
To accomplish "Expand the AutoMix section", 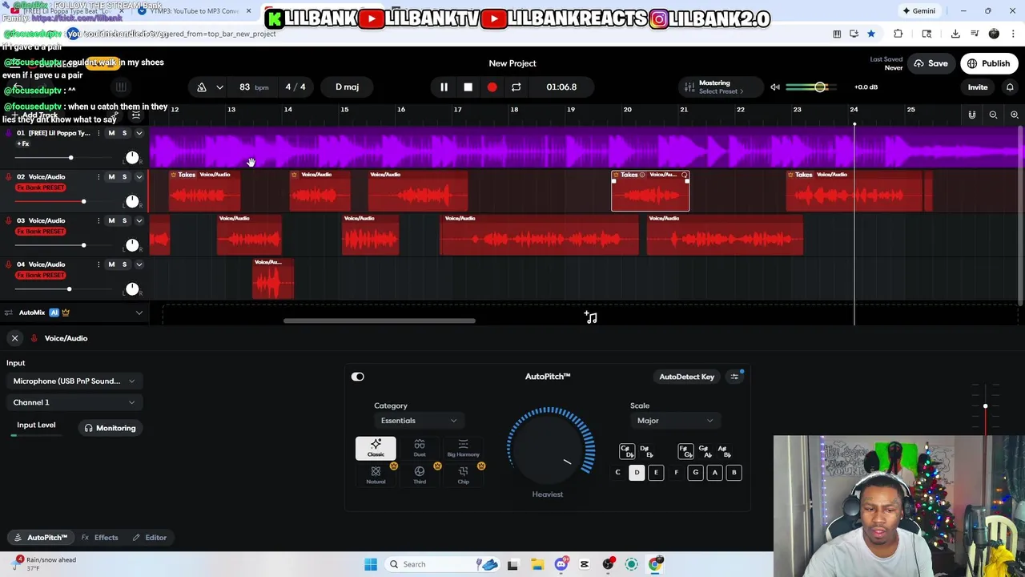I will [x=139, y=313].
